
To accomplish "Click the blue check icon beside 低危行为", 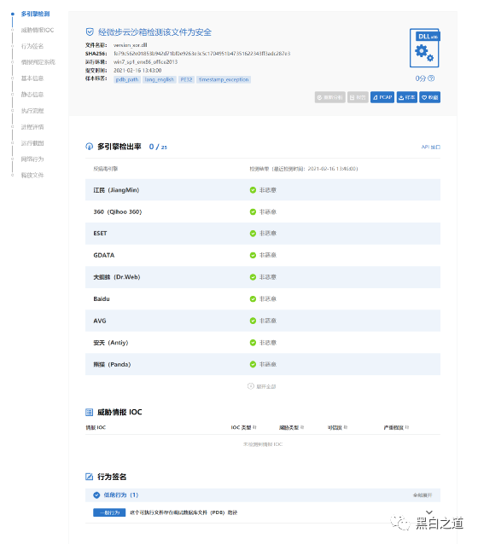I will 96,495.
